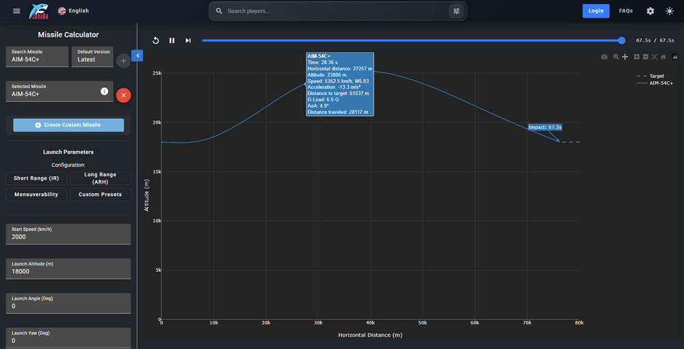
Task: Click the simulation time slider
Action: pyautogui.click(x=412, y=40)
